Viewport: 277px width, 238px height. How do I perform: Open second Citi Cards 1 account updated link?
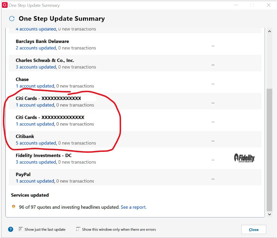(35, 124)
